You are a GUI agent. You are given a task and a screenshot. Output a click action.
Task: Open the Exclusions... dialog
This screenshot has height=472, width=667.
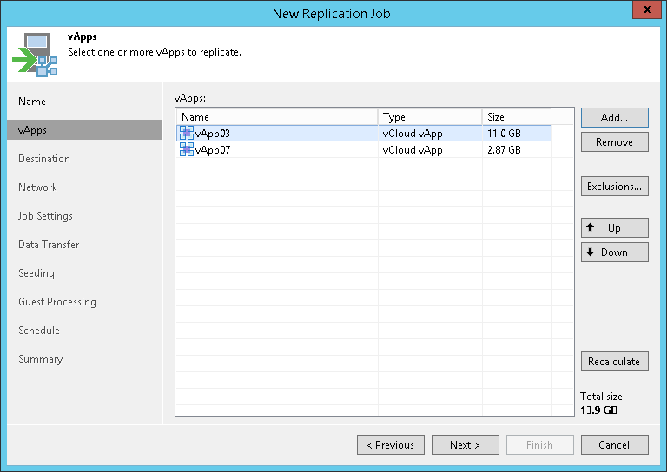[614, 186]
